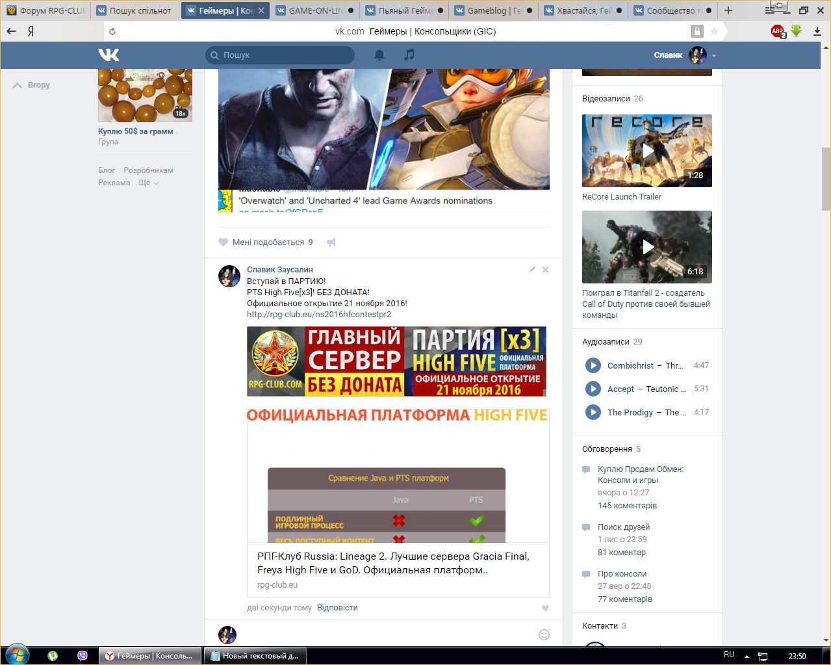Switch to the "Пьяный Гейме" tab

[404, 10]
